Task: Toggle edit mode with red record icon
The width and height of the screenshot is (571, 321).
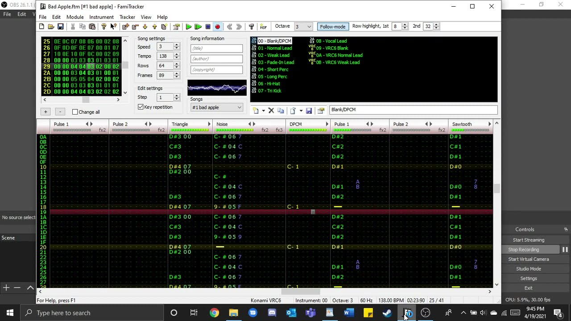Action: [217, 27]
